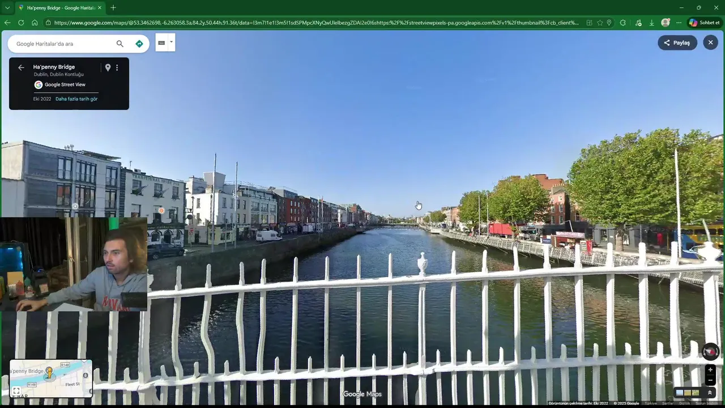Screen dimensions: 725x408
Task: Click the browser profile avatar
Action: [x=666, y=23]
